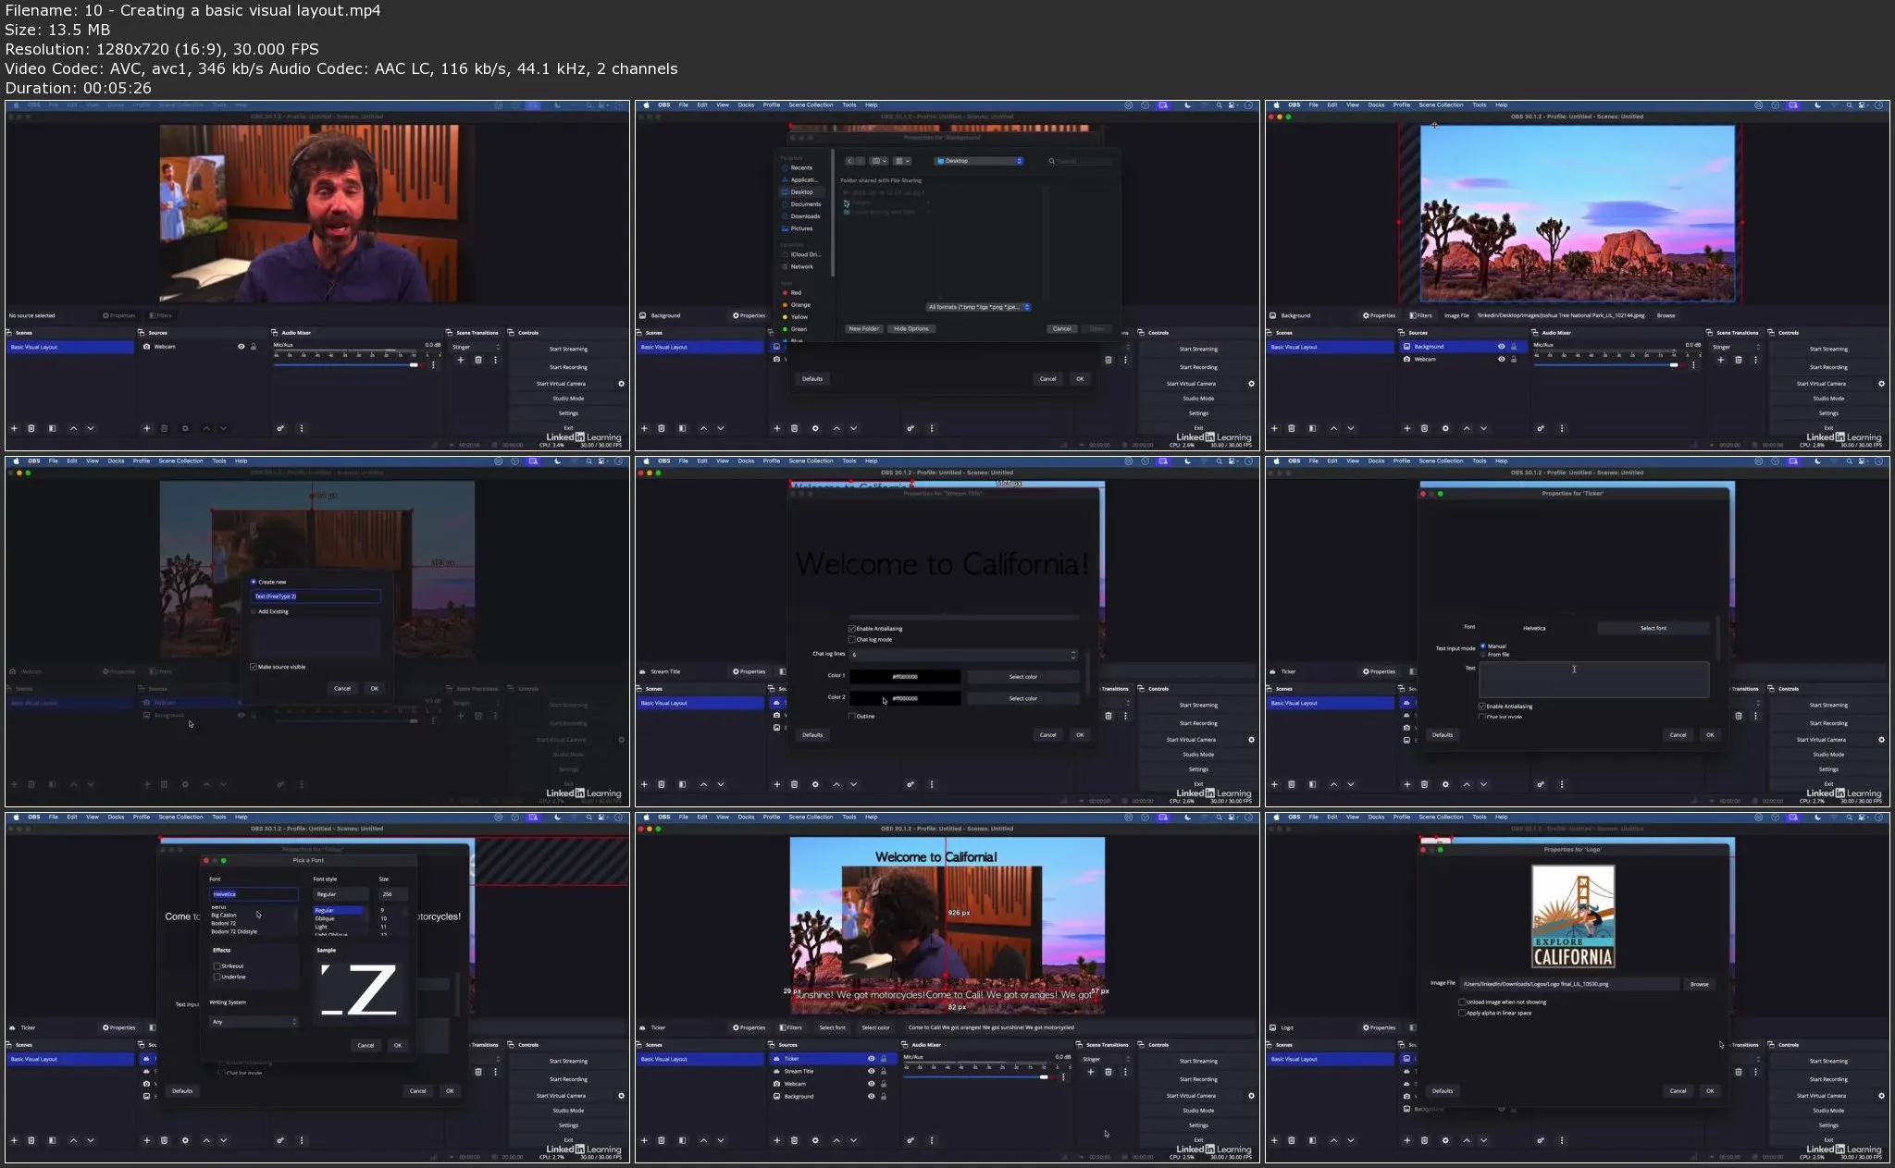
Task: Open Pictures folder in file dialog sidebar
Action: point(801,228)
